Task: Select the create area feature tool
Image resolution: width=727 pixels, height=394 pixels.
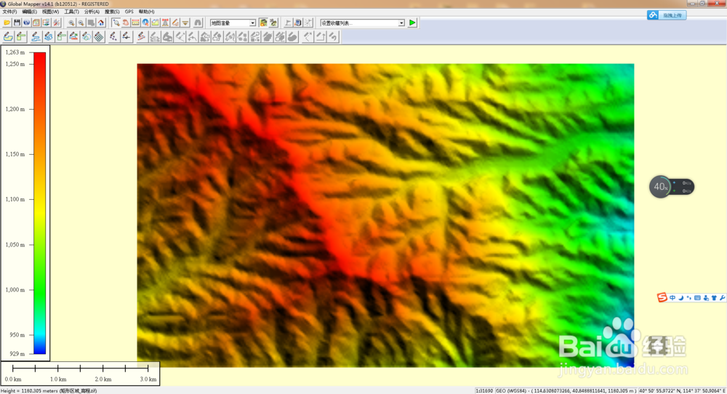Action: [8, 36]
